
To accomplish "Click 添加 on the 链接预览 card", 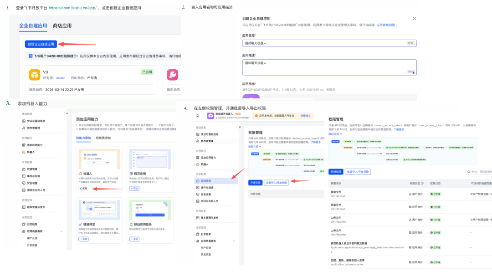I will [83, 239].
